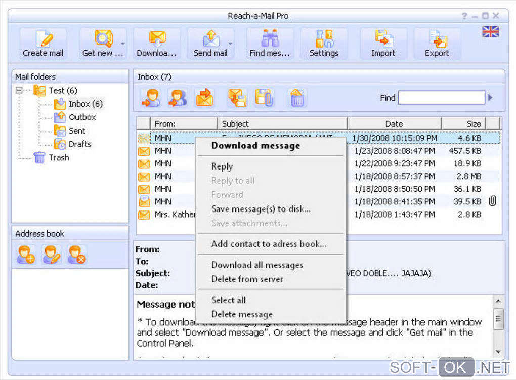
Task: Click the Import toolbar icon
Action: pyautogui.click(x=383, y=39)
